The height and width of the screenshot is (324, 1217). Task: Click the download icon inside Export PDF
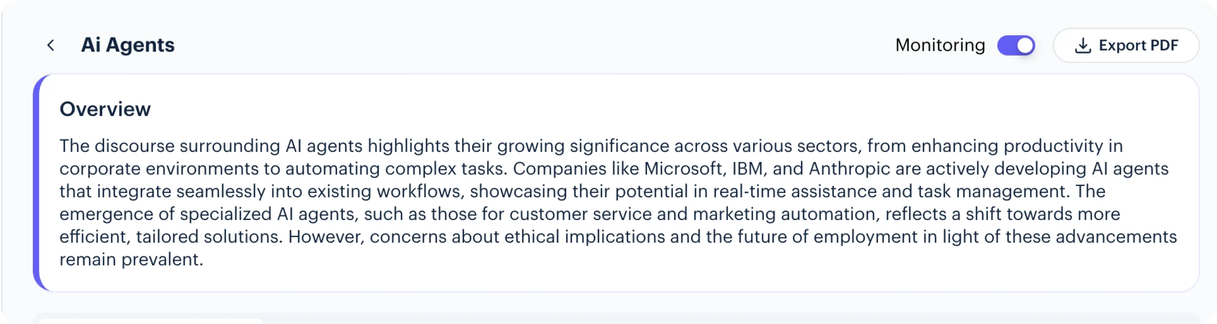coord(1082,46)
